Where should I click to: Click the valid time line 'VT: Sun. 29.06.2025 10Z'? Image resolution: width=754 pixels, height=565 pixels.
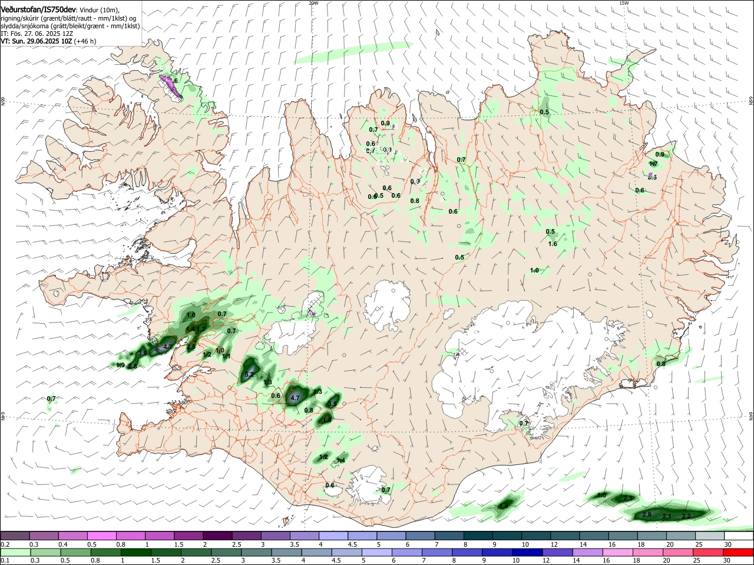pyautogui.click(x=37, y=41)
